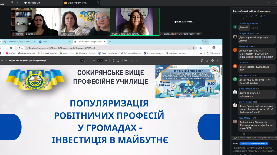The width and height of the screenshot is (277, 155).
Task: Open the YouTube bookmark
Action: point(11,53)
